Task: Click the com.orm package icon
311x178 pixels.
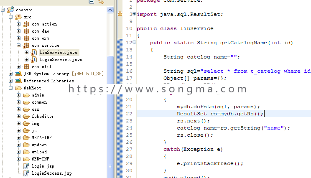Action: 26,38
